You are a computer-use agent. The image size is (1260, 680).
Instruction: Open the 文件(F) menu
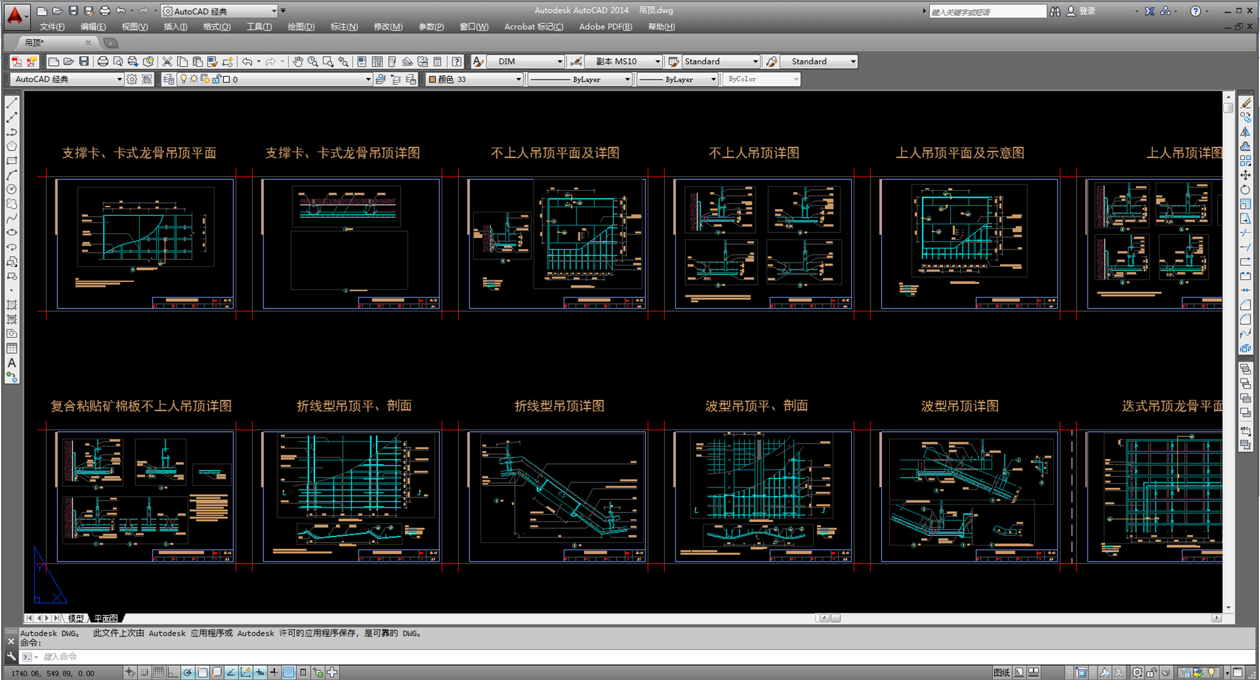(x=52, y=27)
